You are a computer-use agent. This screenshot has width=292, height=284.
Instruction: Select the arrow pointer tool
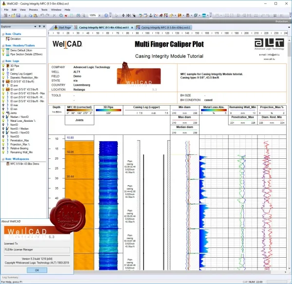(116, 16)
